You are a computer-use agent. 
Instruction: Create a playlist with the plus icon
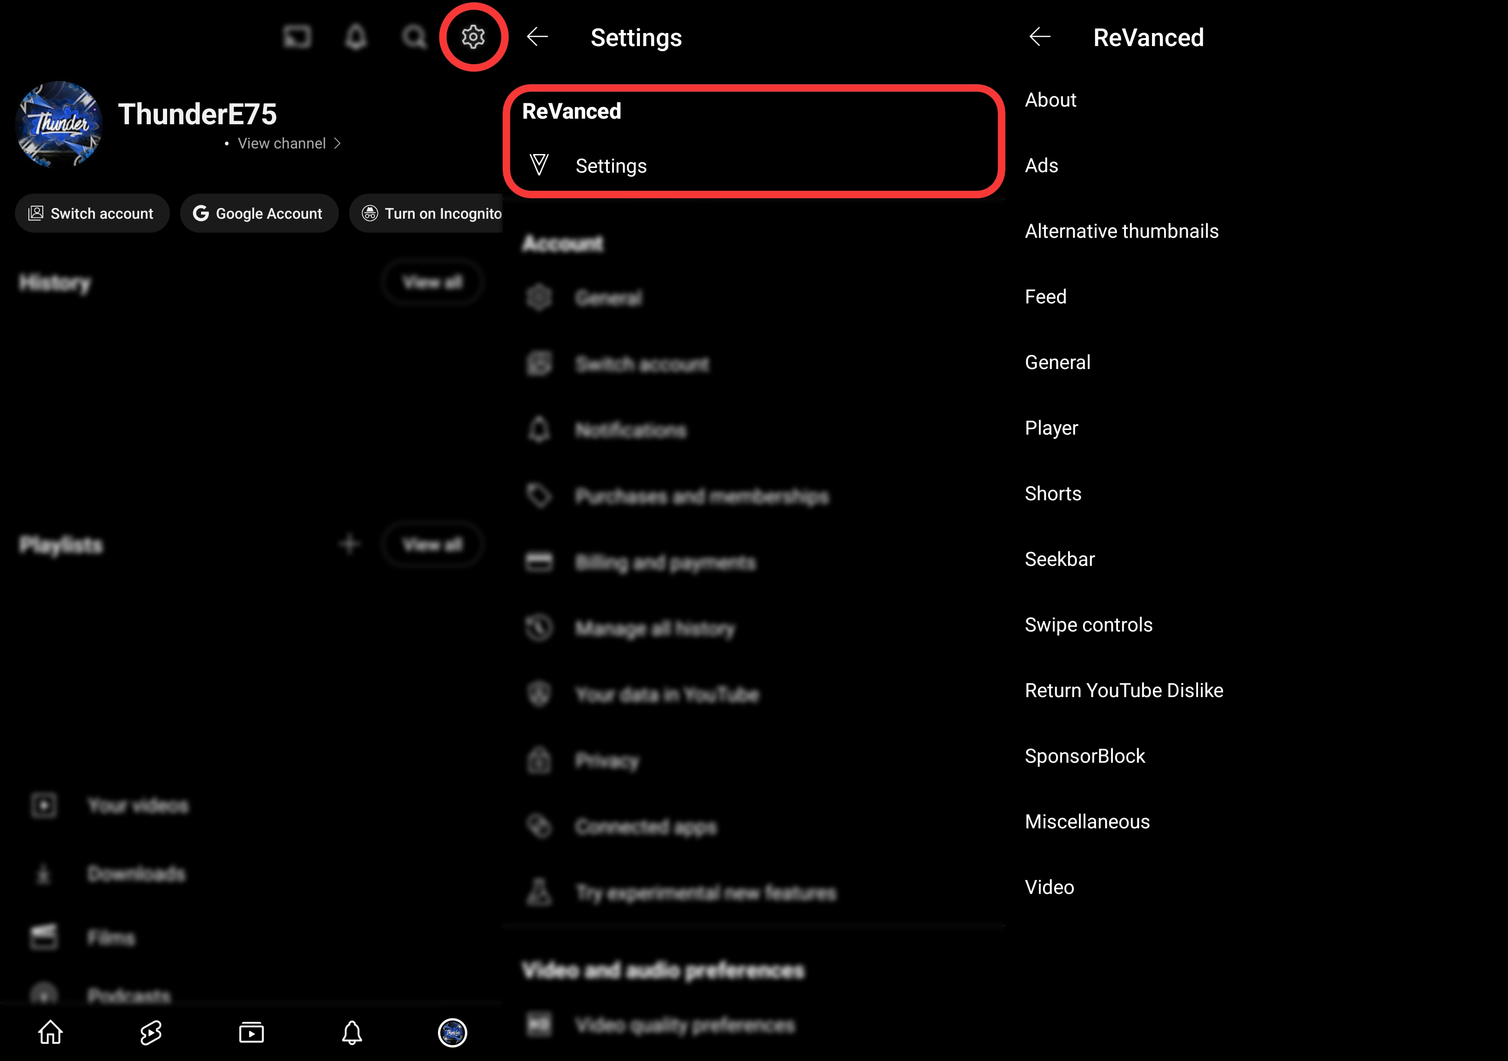coord(350,544)
